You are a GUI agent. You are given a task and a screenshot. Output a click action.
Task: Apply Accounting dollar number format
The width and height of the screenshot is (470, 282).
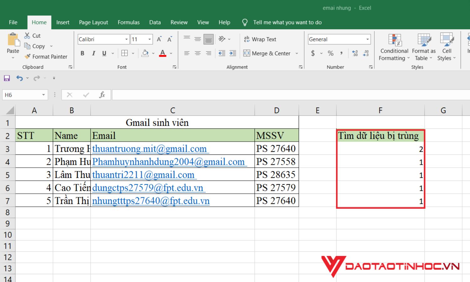313,53
